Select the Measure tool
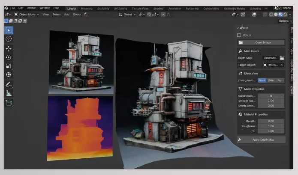Viewport: 298px width, 175px height. pos(9,93)
